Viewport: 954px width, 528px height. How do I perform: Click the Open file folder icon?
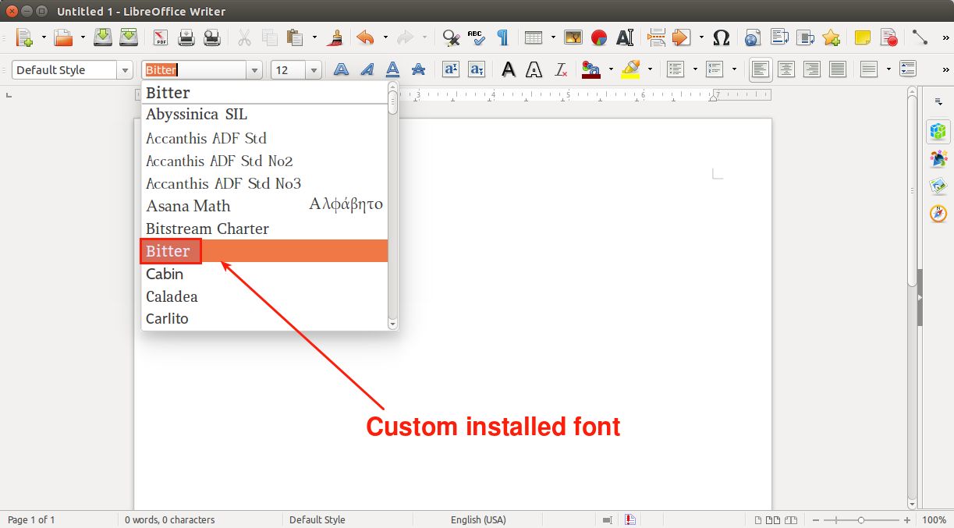pyautogui.click(x=63, y=37)
